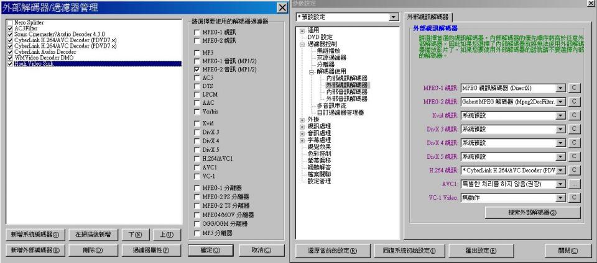597x263 pixels.
Task: Click the 在掃描後新增 button
Action: (x=93, y=235)
